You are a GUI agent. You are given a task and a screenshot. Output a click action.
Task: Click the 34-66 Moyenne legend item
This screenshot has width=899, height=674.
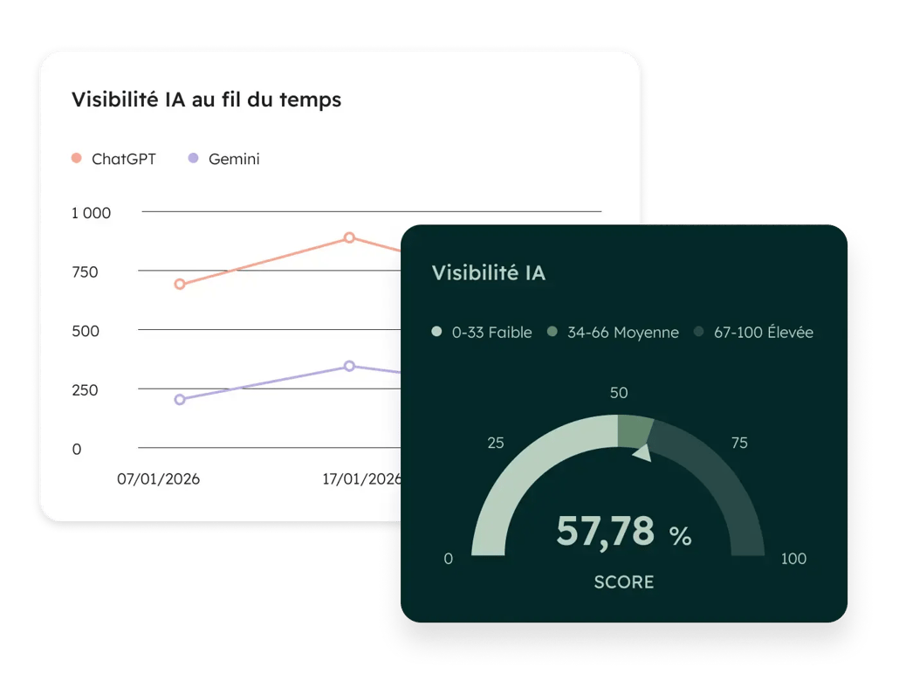coord(613,332)
